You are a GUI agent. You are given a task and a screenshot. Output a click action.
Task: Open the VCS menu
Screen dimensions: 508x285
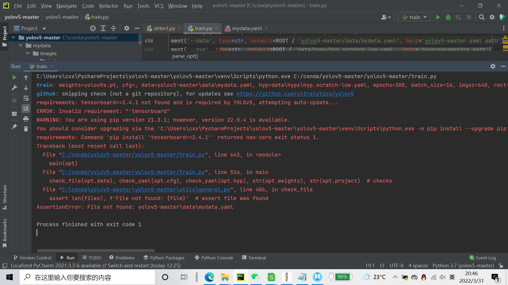(x=159, y=6)
